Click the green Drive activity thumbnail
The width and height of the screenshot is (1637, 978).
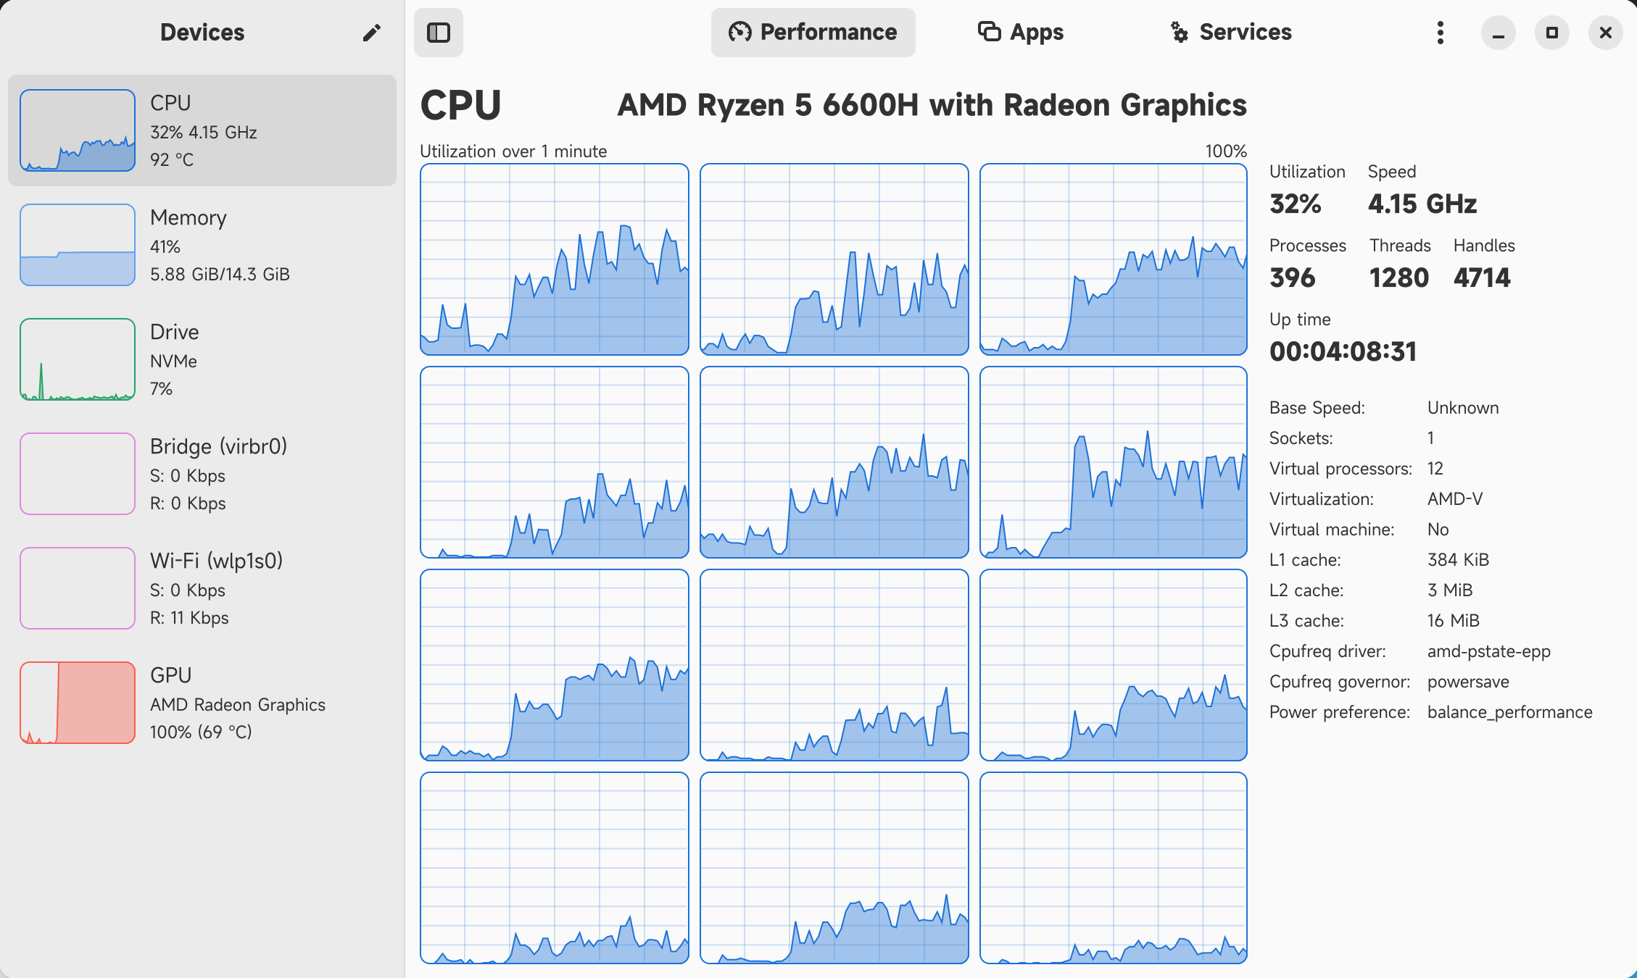(x=78, y=359)
